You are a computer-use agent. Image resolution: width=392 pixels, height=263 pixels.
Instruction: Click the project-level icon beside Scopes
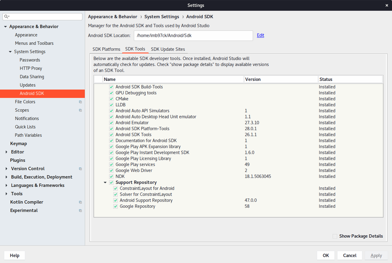pos(80,110)
